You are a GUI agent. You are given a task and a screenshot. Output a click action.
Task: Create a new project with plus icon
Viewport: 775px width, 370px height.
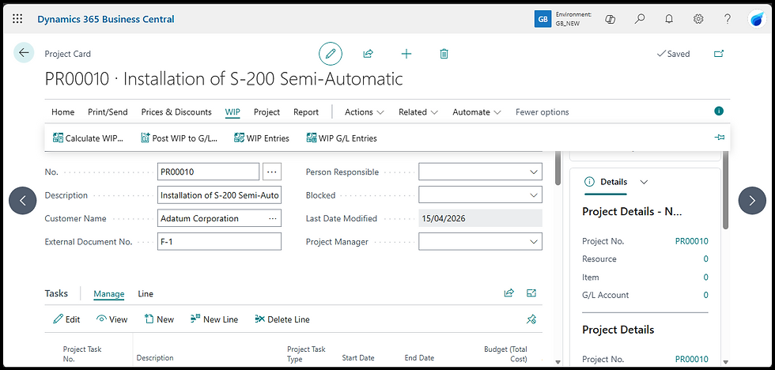click(406, 54)
